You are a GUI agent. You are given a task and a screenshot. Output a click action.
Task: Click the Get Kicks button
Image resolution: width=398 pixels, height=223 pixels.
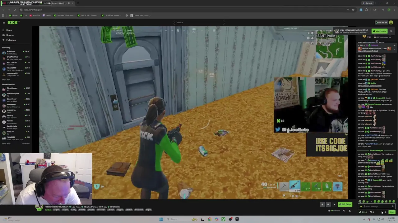(382, 22)
